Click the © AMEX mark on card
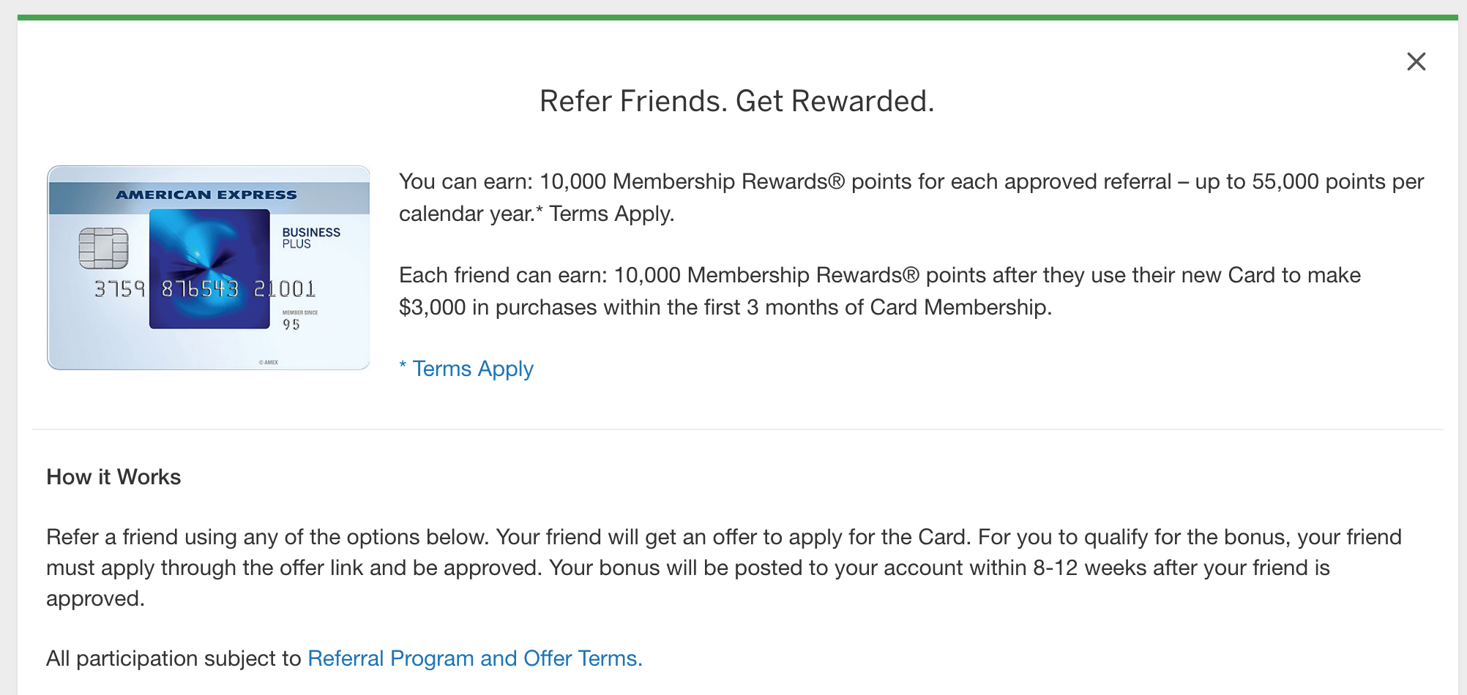This screenshot has width=1467, height=695. click(x=269, y=362)
